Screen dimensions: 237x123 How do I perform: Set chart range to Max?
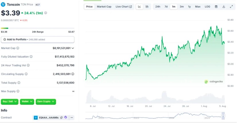tap(198, 7)
